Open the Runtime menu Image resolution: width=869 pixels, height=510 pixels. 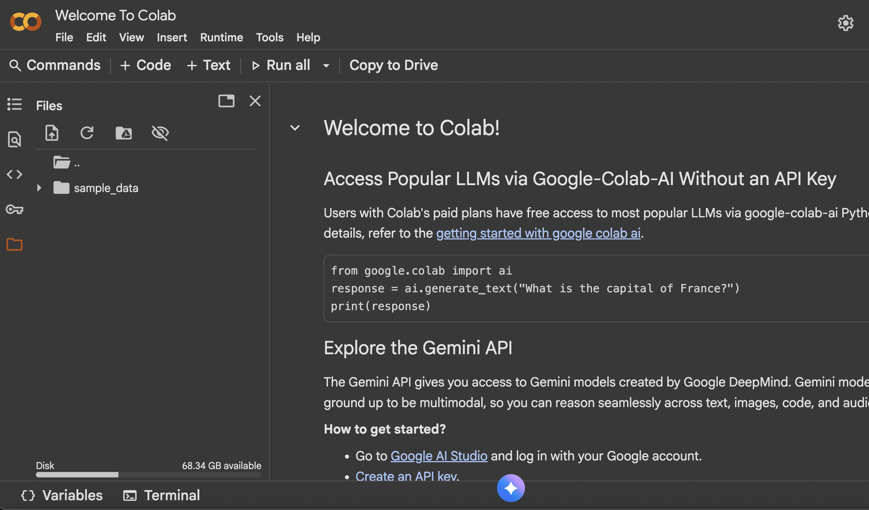click(x=221, y=37)
